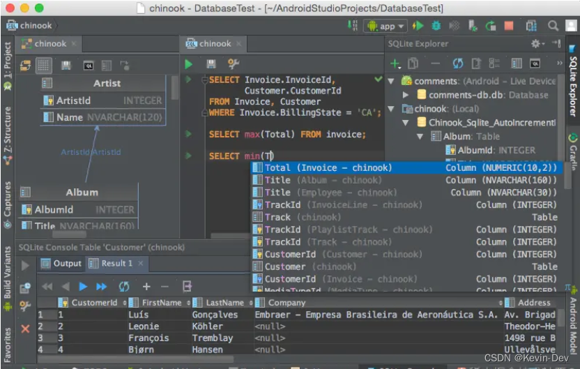Viewport: 580px width, 369px height.
Task: Sort results by LastName column header
Action: coord(222,303)
